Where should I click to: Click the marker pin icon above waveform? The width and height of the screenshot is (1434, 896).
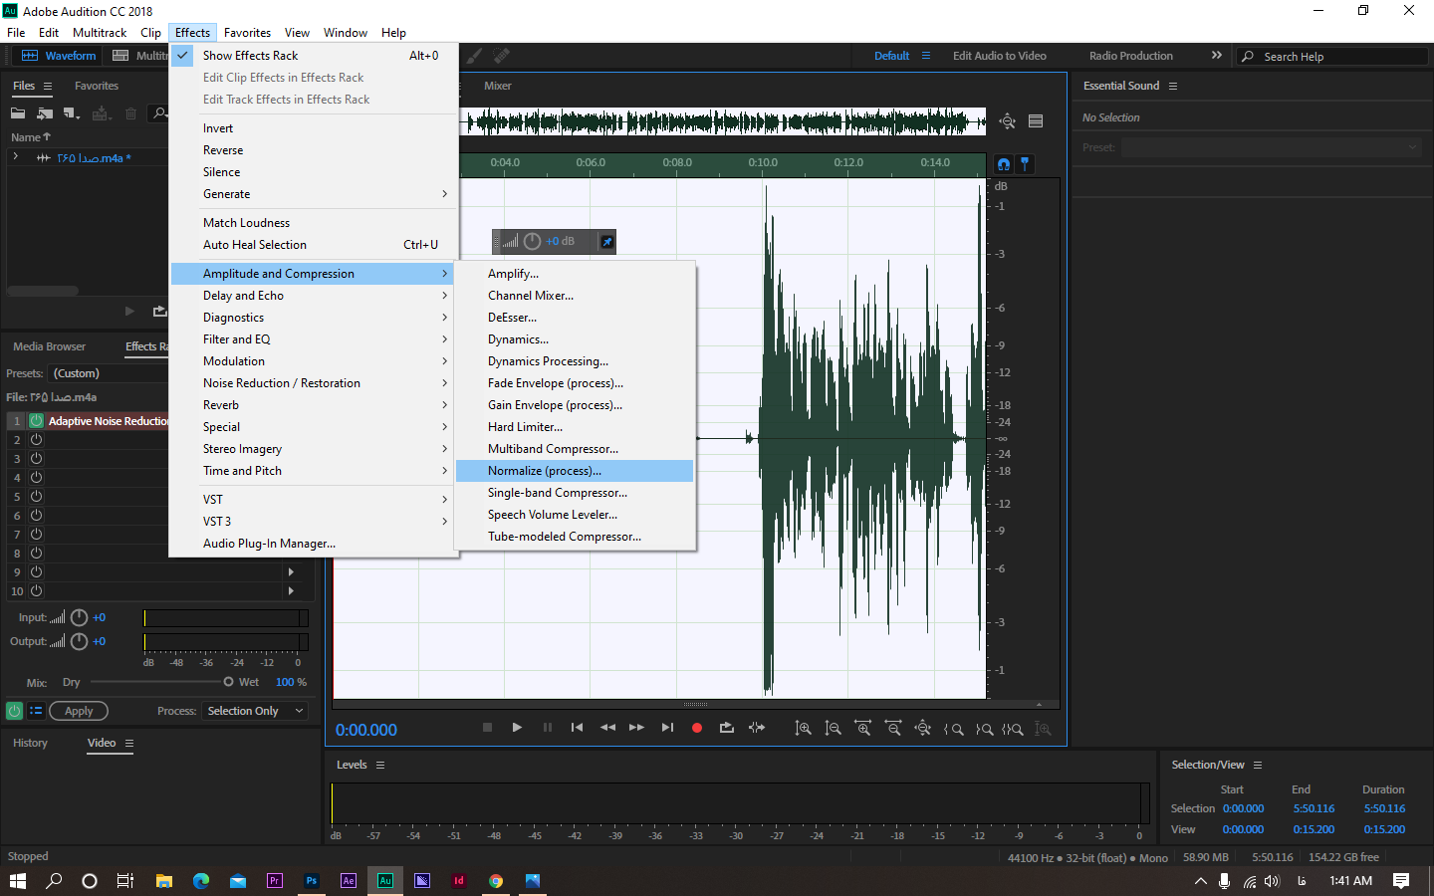click(1025, 164)
